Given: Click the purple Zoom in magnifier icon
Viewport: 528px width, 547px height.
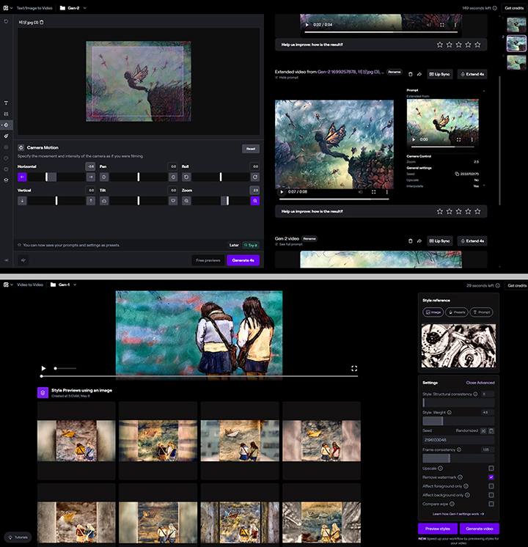Looking at the screenshot, I should (x=255, y=201).
